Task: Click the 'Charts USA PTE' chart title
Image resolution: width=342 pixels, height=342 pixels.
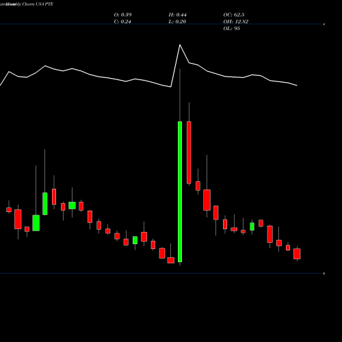Action: (x=38, y=4)
